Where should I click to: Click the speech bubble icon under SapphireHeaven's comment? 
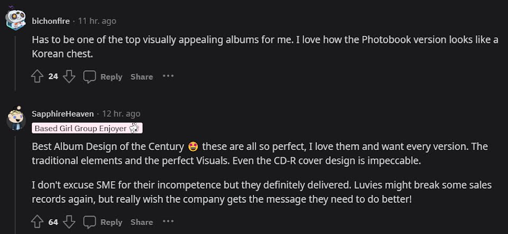(x=89, y=222)
